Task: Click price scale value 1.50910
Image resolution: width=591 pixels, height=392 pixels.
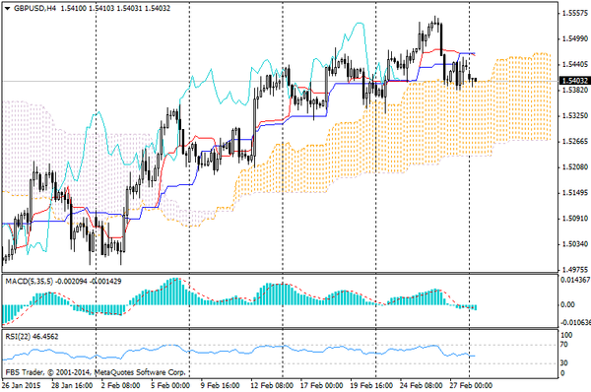Action: (x=575, y=219)
